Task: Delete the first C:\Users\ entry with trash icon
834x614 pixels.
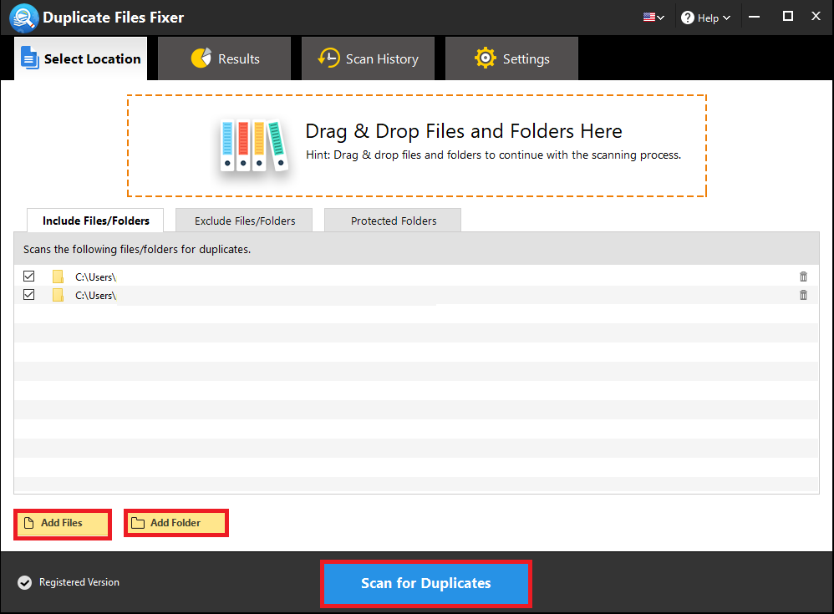Action: click(x=803, y=277)
